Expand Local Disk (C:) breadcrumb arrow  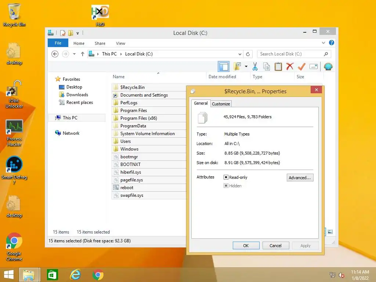pos(121,54)
